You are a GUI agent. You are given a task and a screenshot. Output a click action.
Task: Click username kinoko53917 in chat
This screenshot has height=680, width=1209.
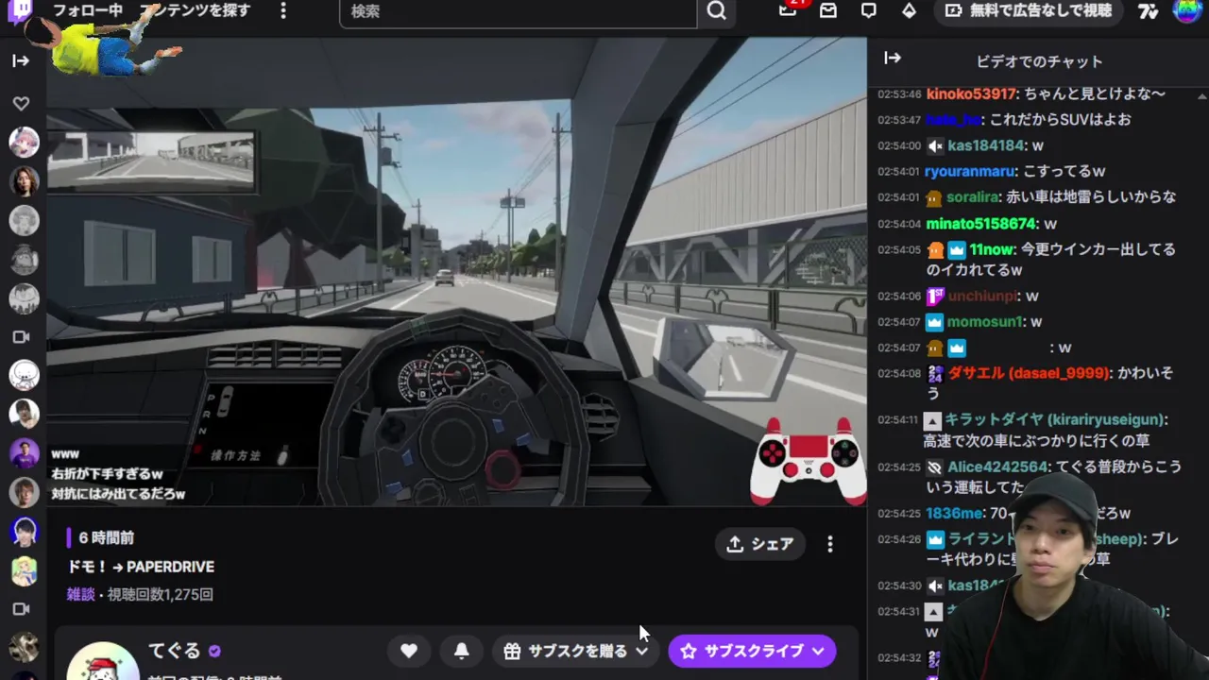tap(971, 94)
